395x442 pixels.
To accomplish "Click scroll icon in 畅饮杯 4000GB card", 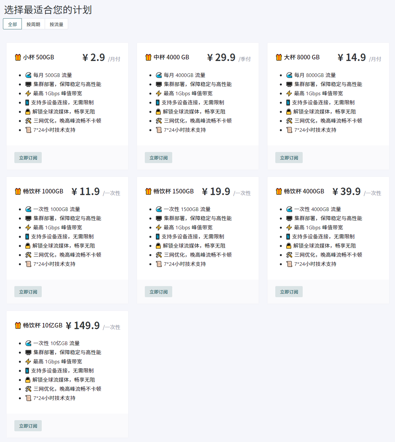I will click(289, 264).
